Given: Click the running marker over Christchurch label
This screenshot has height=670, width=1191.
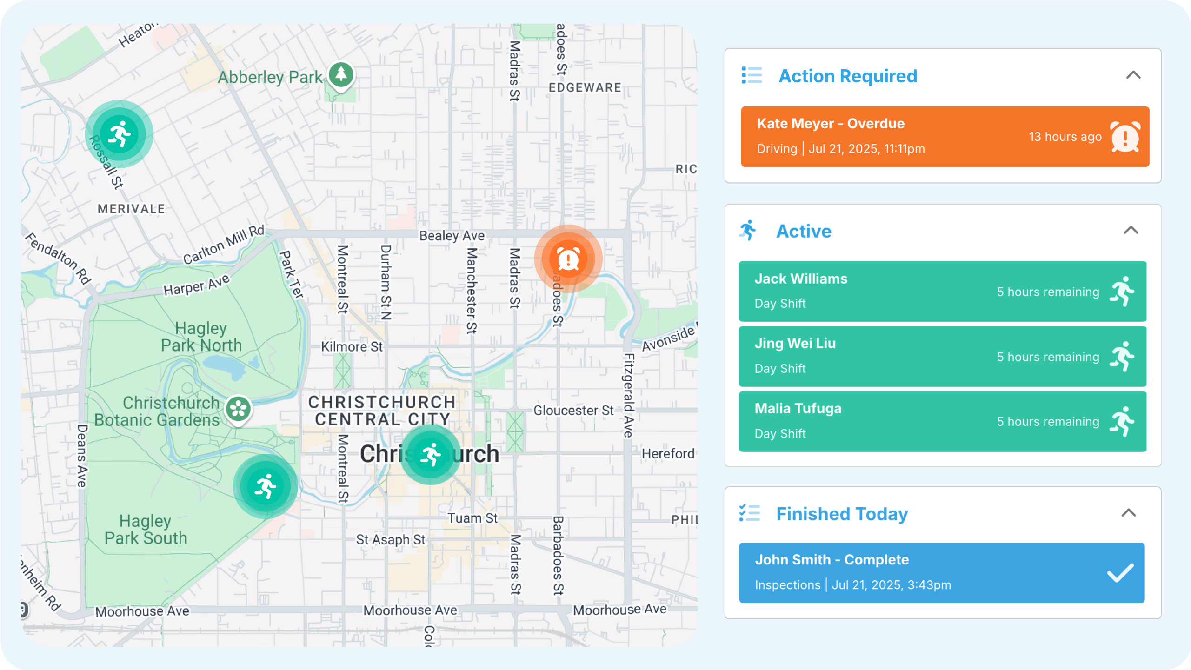Looking at the screenshot, I should [430, 454].
